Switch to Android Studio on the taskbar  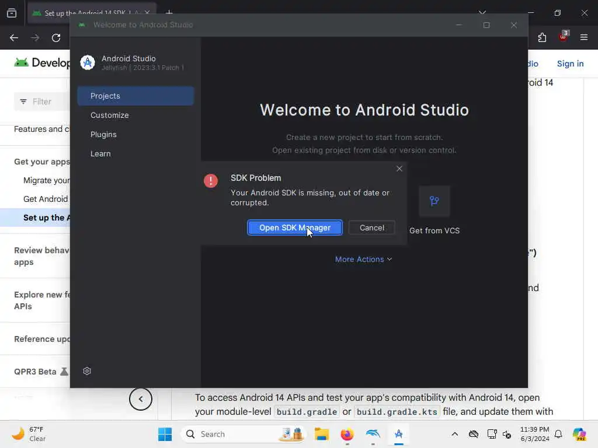pyautogui.click(x=398, y=434)
